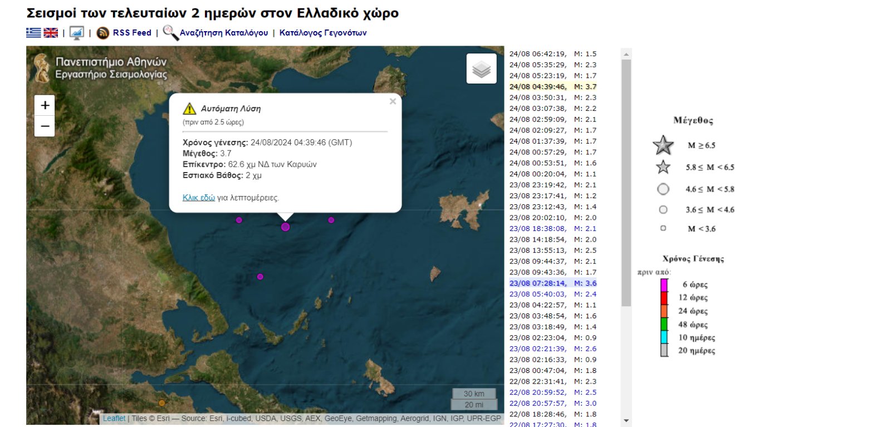
Task: Open the monitor chart icon
Action: click(x=77, y=33)
